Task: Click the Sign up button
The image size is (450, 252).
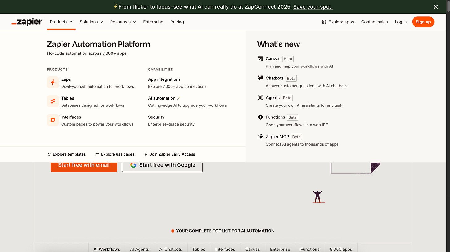Action: [x=423, y=22]
